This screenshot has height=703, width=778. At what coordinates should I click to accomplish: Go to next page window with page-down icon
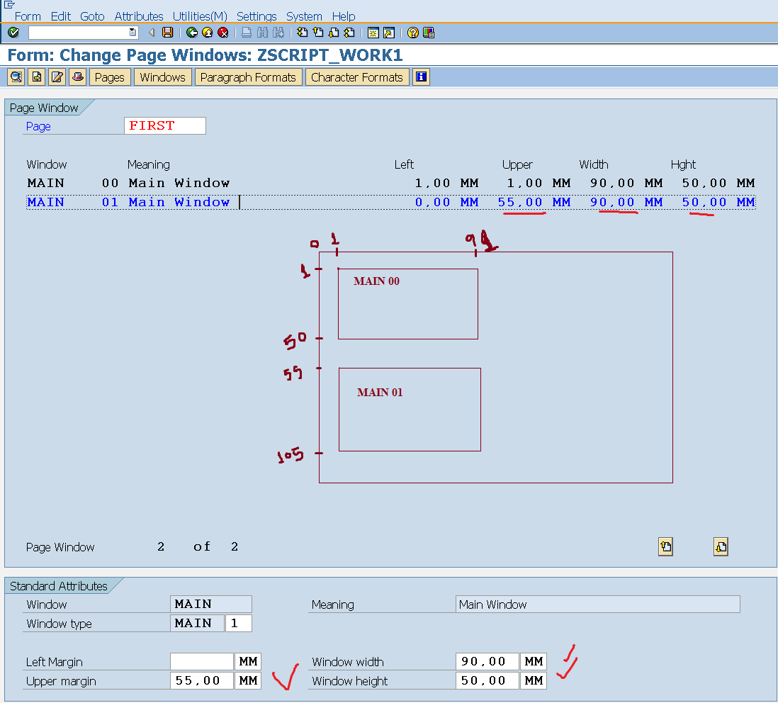point(721,546)
